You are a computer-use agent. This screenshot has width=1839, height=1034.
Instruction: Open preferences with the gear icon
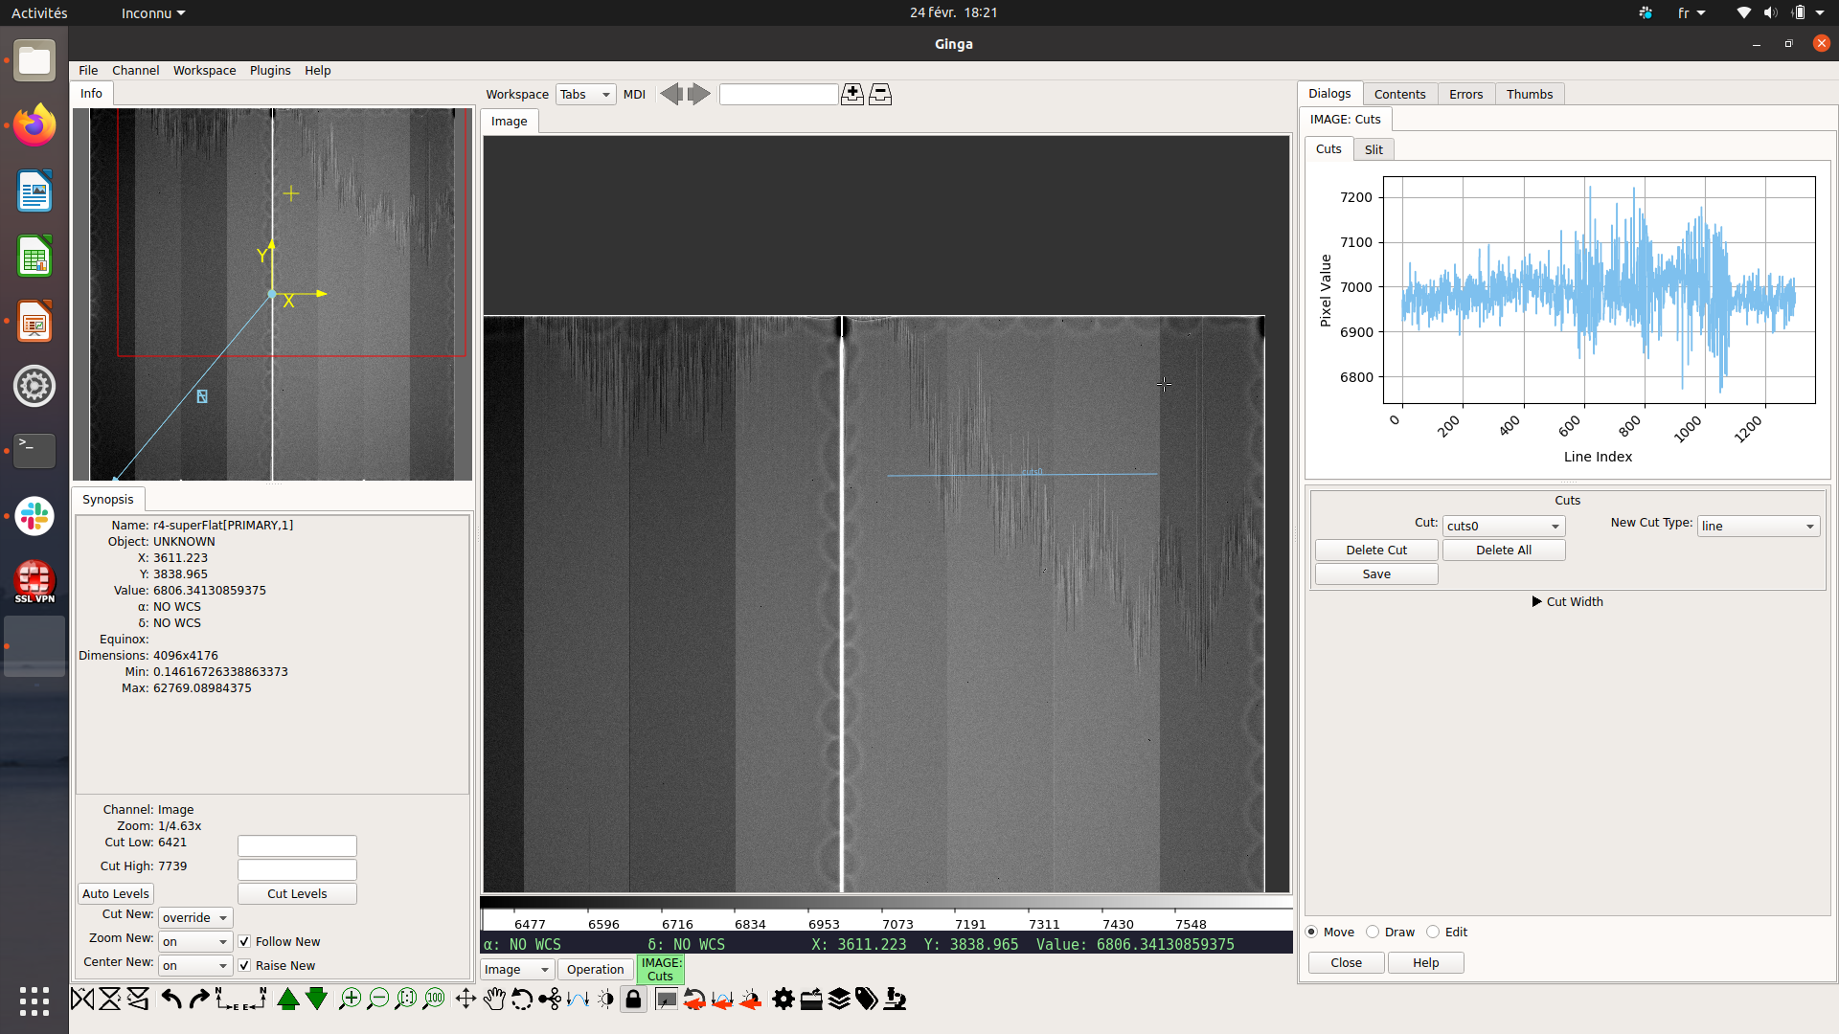click(x=783, y=1000)
